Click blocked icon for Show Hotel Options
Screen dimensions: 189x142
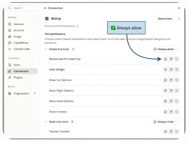point(177,101)
